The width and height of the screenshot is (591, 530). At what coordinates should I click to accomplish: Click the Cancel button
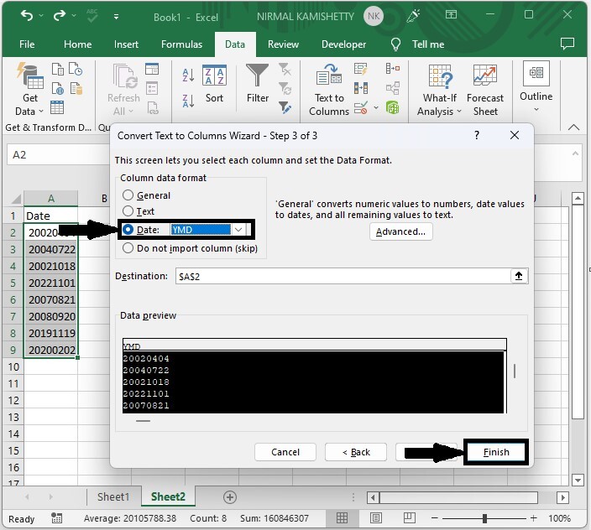285,452
